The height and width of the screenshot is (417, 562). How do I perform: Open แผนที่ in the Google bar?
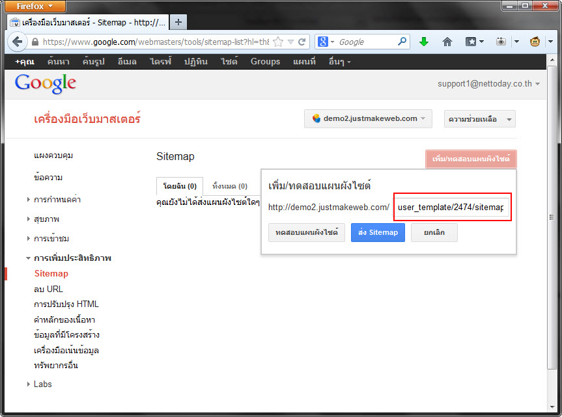(x=304, y=62)
